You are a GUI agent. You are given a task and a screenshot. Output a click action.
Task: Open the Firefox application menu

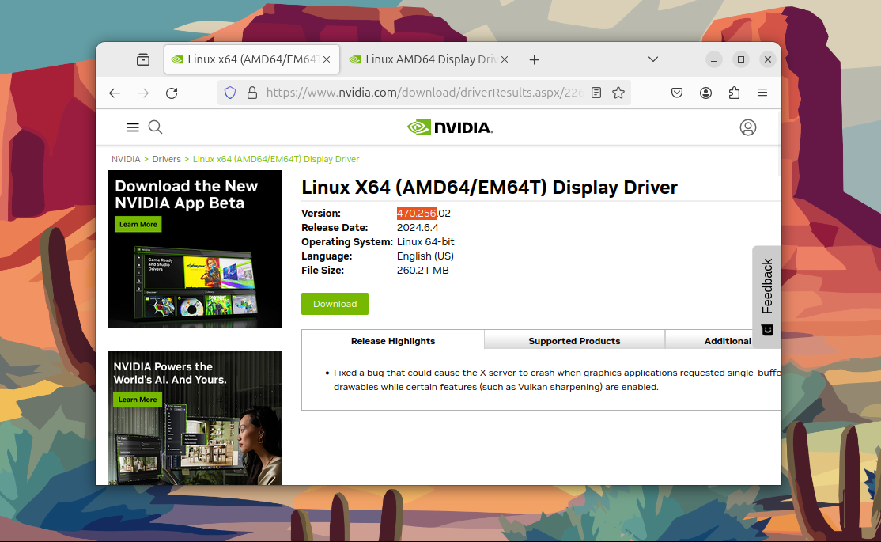(762, 93)
